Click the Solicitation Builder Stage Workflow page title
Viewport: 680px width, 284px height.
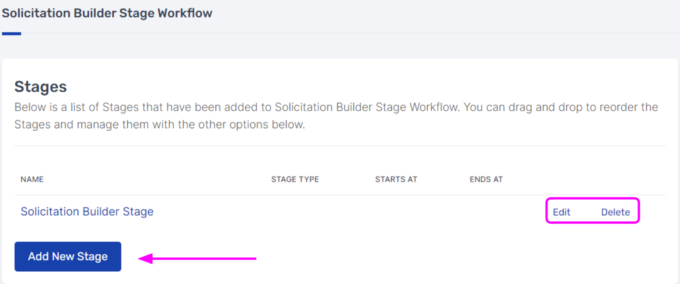click(x=107, y=13)
